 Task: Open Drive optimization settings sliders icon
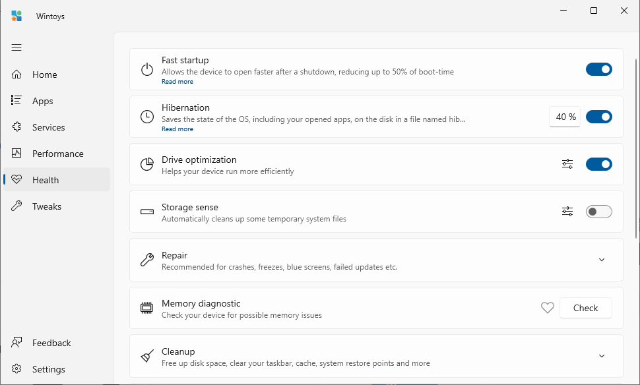click(567, 164)
